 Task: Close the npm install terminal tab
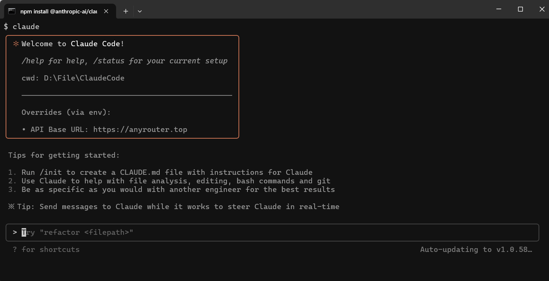click(106, 11)
